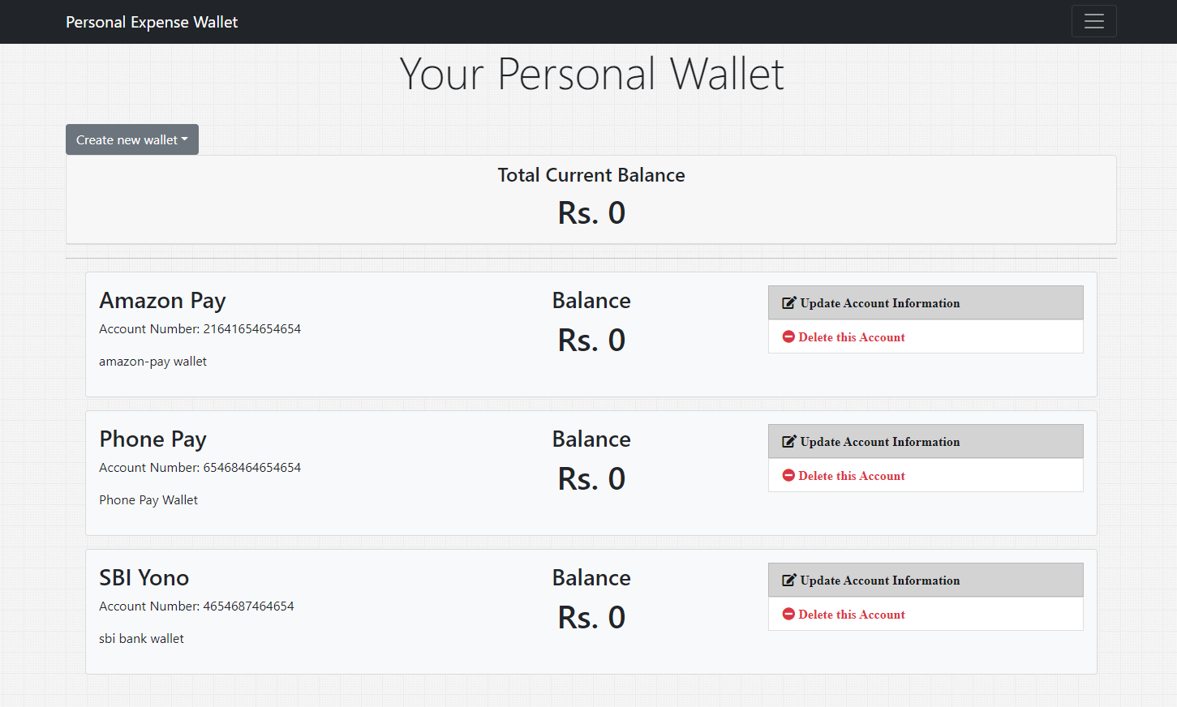Expand the Create new wallet dropdown
Viewport: 1177px width, 707px height.
coord(132,139)
